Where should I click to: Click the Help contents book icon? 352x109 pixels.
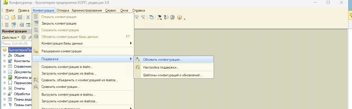[173, 17]
